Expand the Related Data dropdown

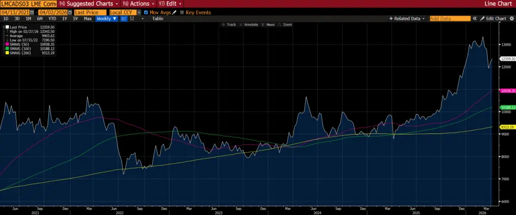click(407, 19)
